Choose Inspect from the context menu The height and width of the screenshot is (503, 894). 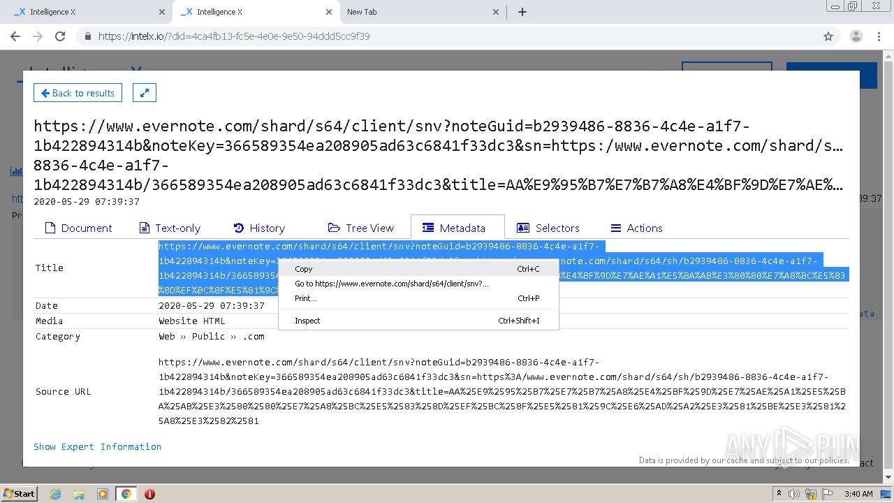[x=418, y=321]
